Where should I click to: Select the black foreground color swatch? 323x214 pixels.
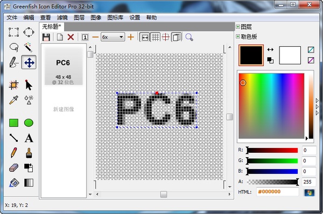click(251, 55)
